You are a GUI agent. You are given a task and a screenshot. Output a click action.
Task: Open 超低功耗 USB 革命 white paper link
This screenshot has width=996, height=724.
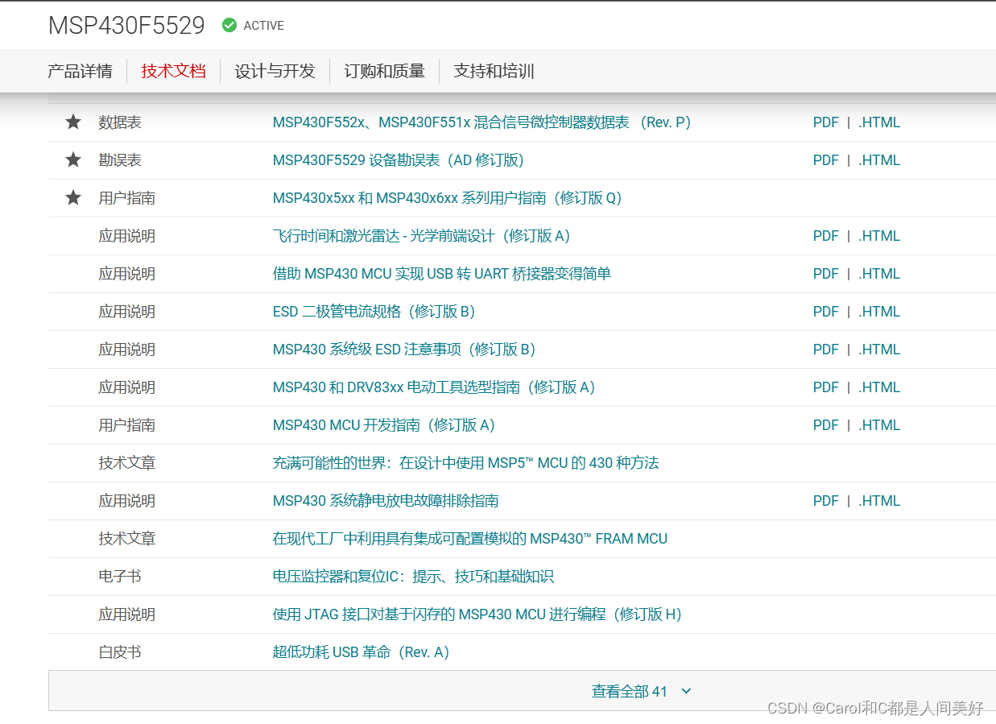click(362, 652)
